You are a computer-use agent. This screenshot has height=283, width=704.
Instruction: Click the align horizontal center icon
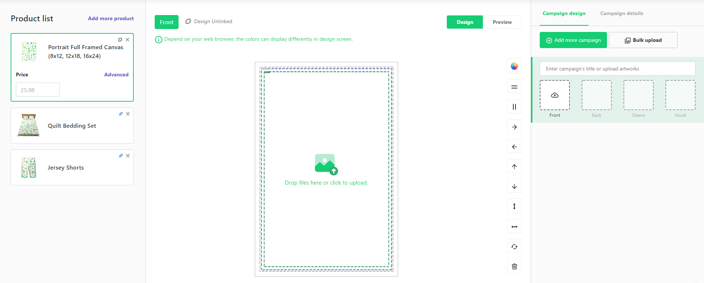(514, 87)
